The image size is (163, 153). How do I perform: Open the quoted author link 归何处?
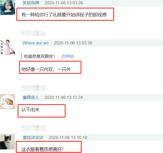68,56
